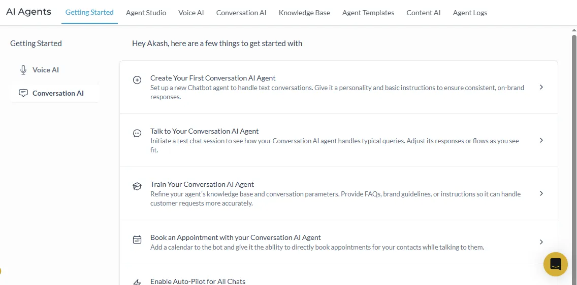
Task: Click the graduation cap icon for Train Agent
Action: point(137,186)
